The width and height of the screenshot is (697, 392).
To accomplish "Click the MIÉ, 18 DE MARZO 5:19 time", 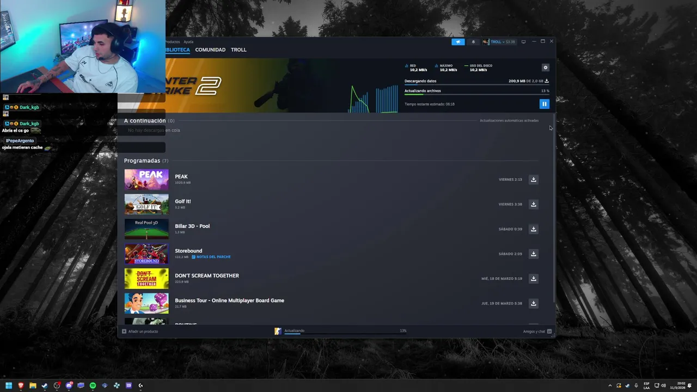I will coord(502,279).
